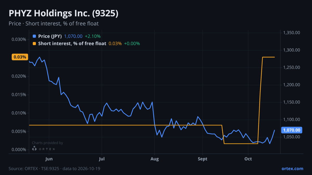The width and height of the screenshot is (312, 175).
Task: Click the 0.010% left axis label
Action: tap(19, 113)
